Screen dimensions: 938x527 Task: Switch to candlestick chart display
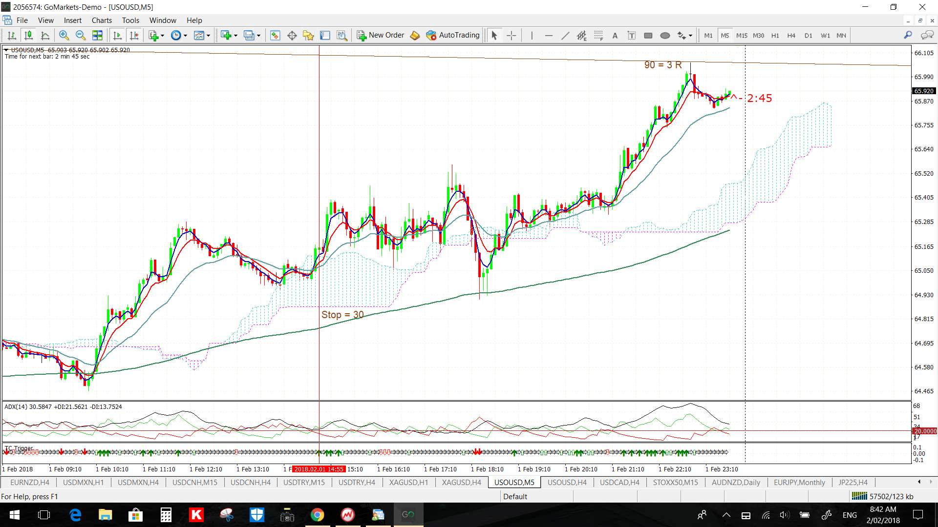[x=28, y=35]
